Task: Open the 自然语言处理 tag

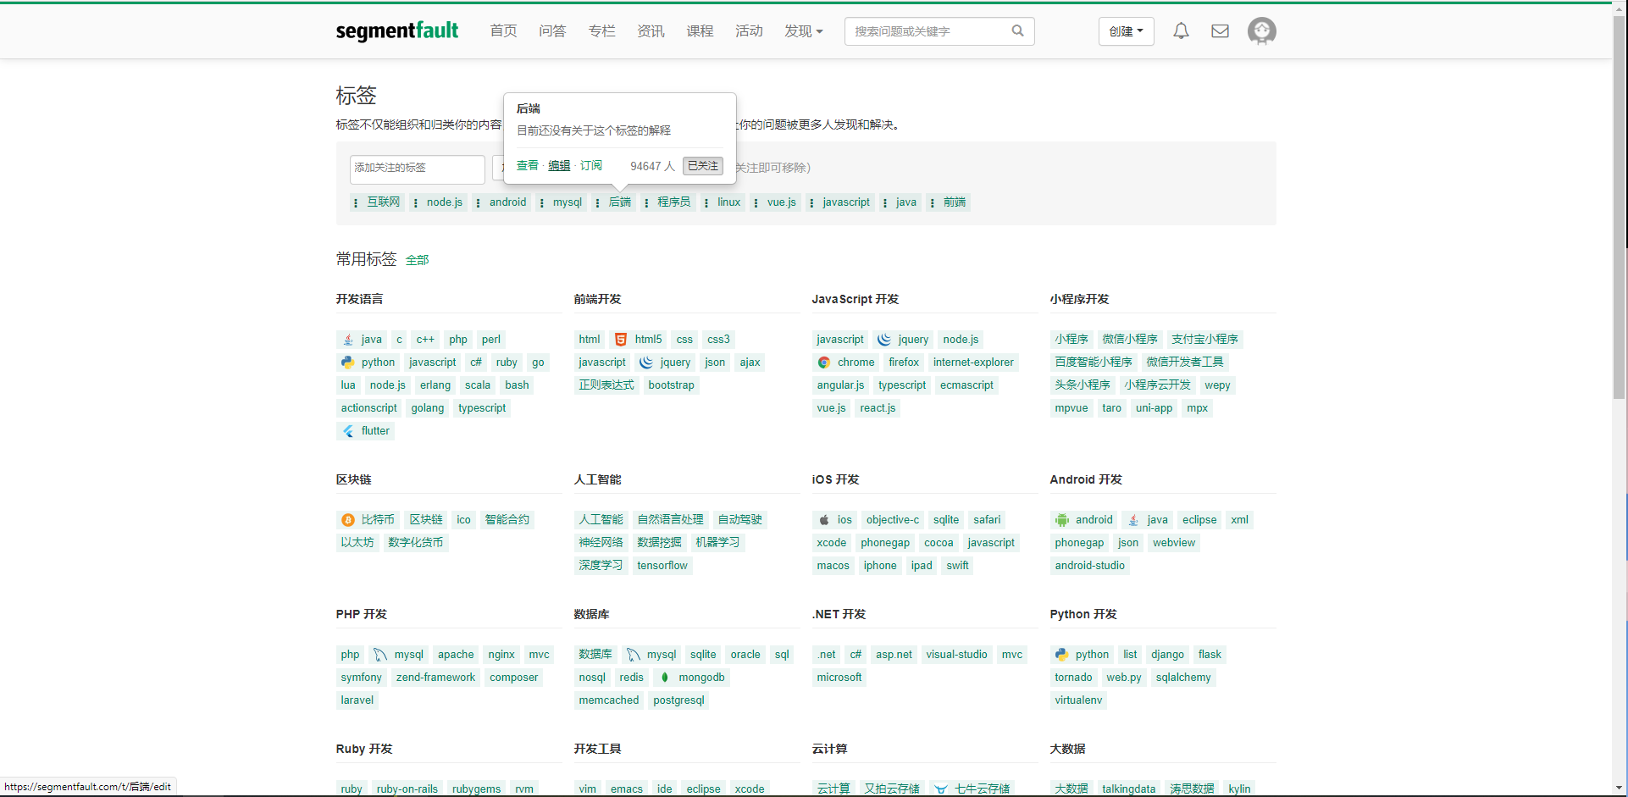Action: coord(671,520)
